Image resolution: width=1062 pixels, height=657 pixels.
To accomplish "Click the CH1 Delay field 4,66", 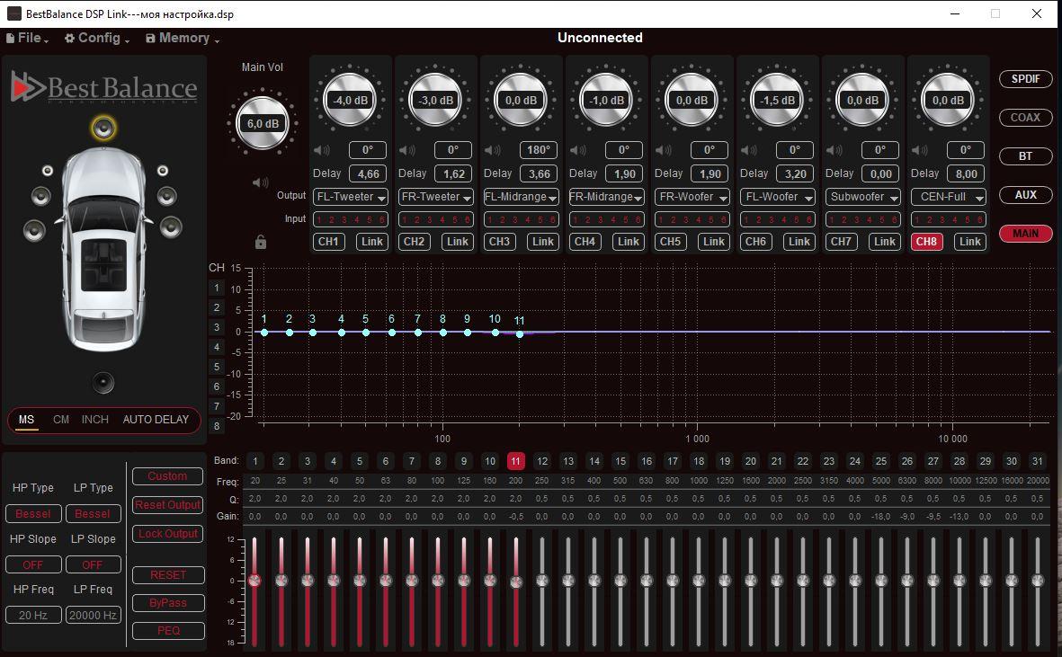I will pyautogui.click(x=368, y=173).
